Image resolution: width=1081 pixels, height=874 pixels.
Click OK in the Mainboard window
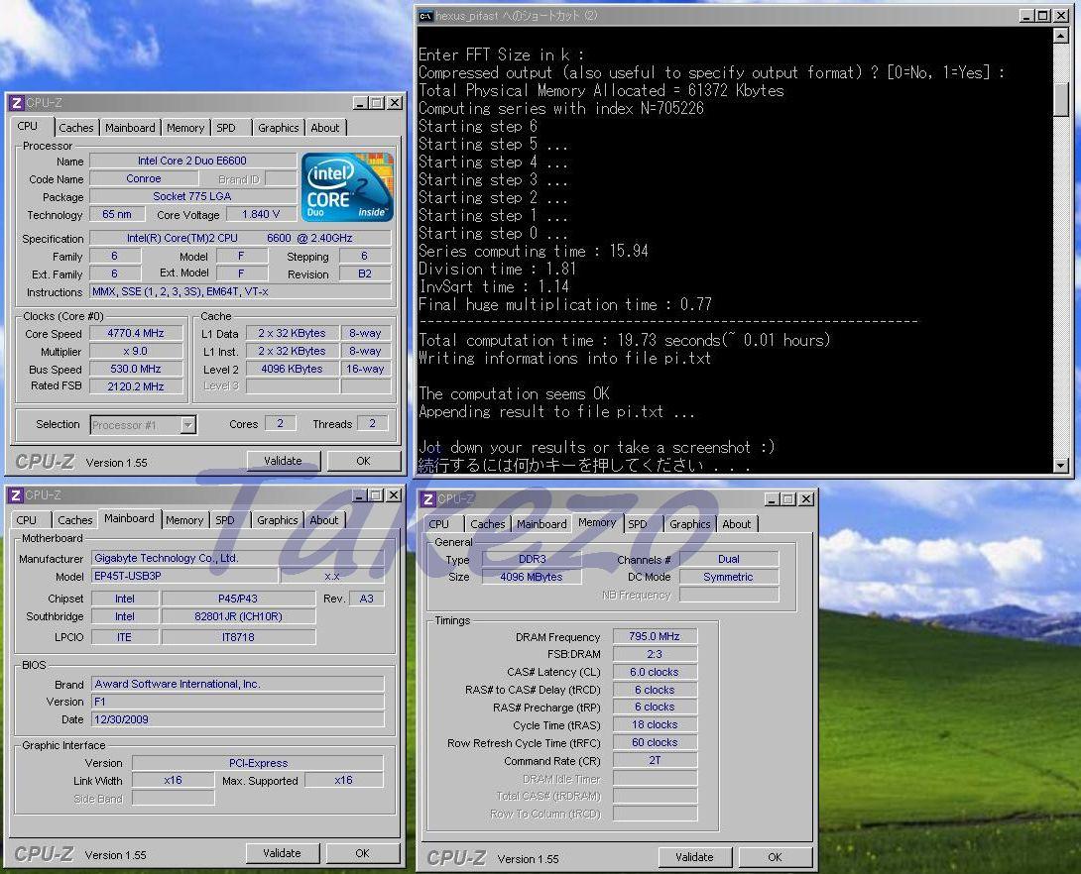[363, 853]
